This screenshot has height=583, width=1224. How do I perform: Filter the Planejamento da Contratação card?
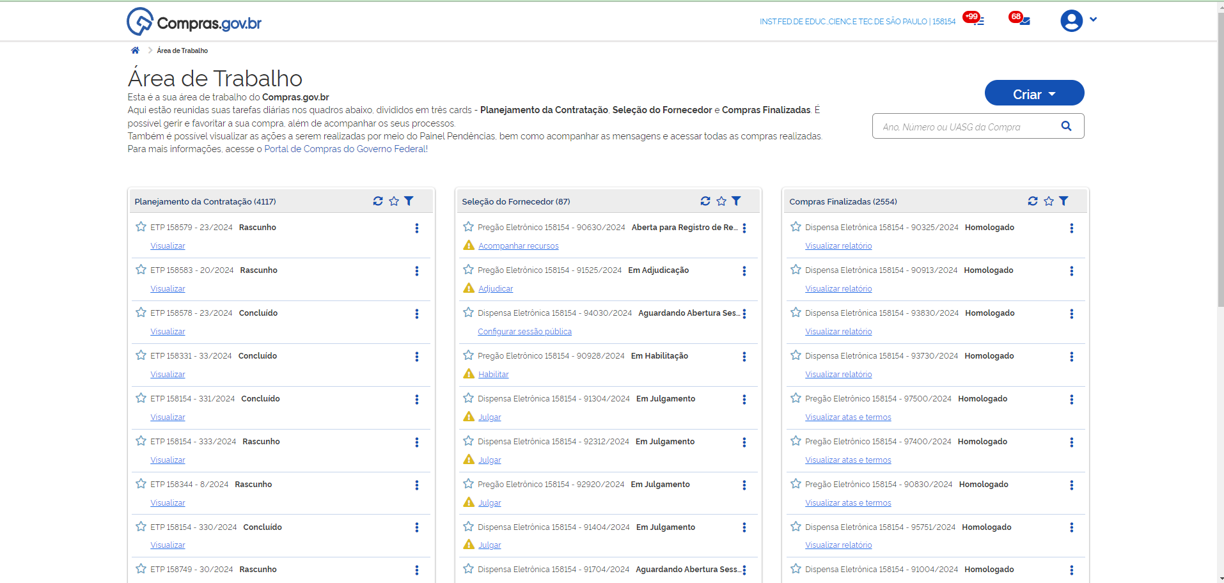[x=409, y=201]
